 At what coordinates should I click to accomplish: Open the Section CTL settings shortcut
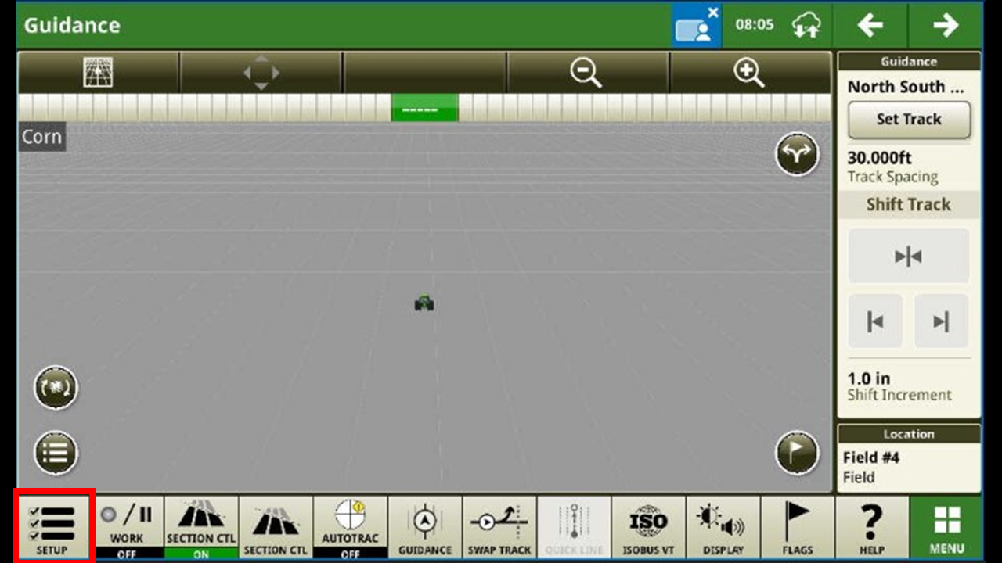pyautogui.click(x=276, y=526)
